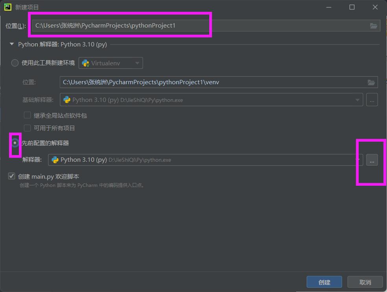This screenshot has height=292, width=387.
Task: Open the base interpreter dropdown arrow
Action: (x=357, y=100)
